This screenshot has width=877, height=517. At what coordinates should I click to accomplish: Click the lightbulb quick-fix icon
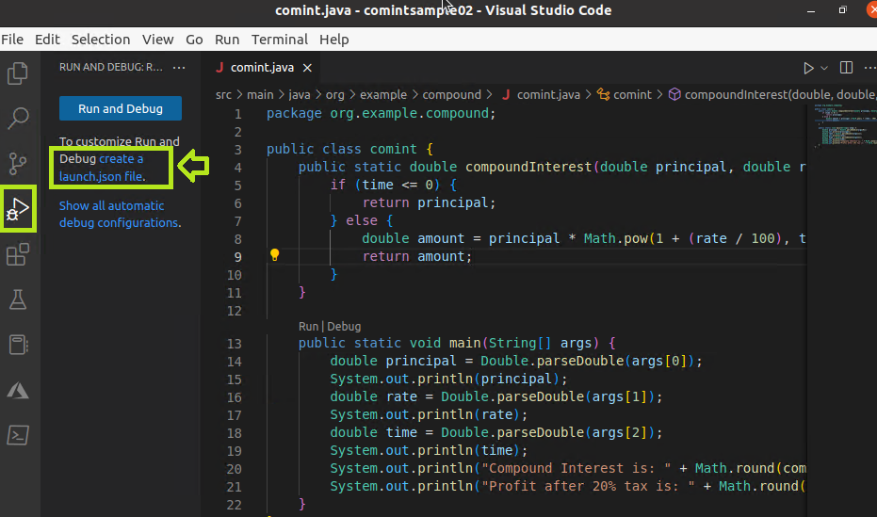275,255
